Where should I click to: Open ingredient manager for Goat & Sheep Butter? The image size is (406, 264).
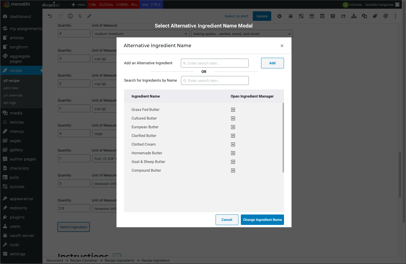point(233,162)
